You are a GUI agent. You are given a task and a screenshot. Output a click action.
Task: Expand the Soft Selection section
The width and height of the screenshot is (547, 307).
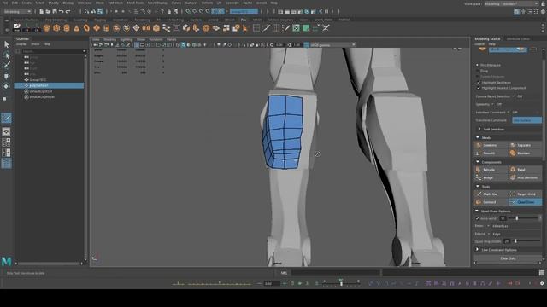pos(479,129)
